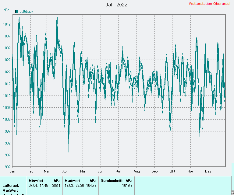Click the Jun month label
This screenshot has width=234, height=195.
click(101, 171)
